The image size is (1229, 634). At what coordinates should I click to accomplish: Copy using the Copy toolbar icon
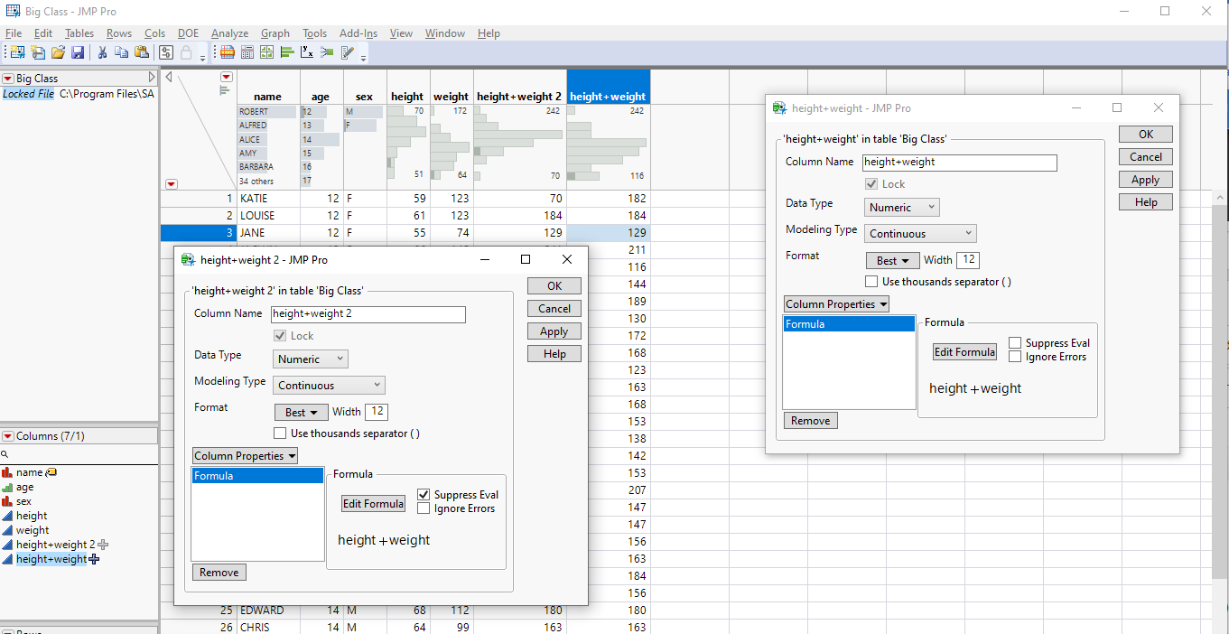[121, 51]
